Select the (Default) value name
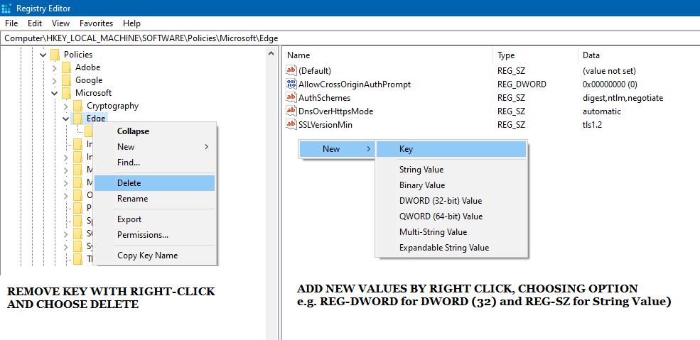 315,71
